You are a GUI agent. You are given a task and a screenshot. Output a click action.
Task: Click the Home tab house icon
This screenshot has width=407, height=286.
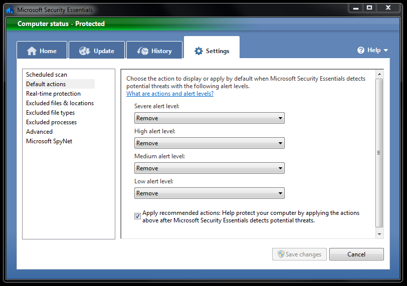[32, 51]
